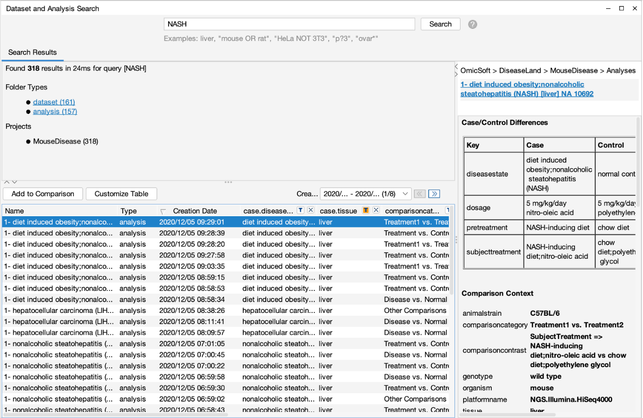The width and height of the screenshot is (643, 418).
Task: Filter results with the dataset (161) link
Action: point(54,102)
